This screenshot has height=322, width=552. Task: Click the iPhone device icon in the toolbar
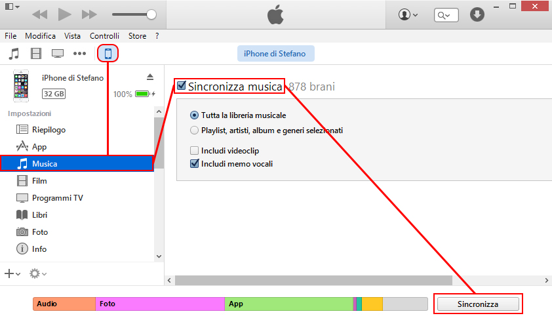[108, 54]
